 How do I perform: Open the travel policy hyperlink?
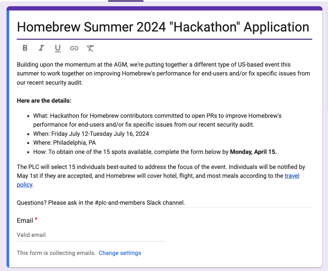(292, 176)
